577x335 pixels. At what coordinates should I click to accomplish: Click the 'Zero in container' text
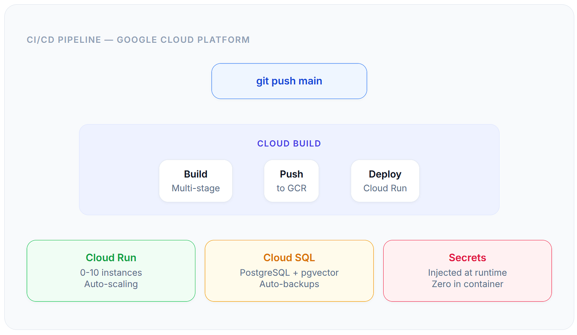pos(467,284)
